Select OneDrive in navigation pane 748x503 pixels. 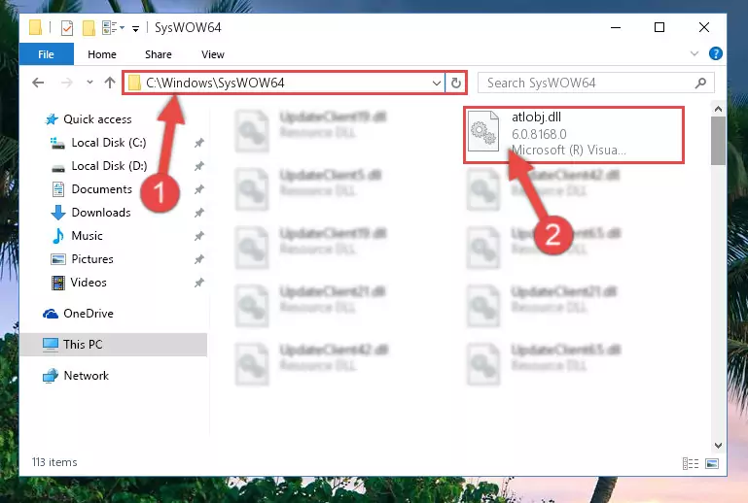pyautogui.click(x=88, y=314)
